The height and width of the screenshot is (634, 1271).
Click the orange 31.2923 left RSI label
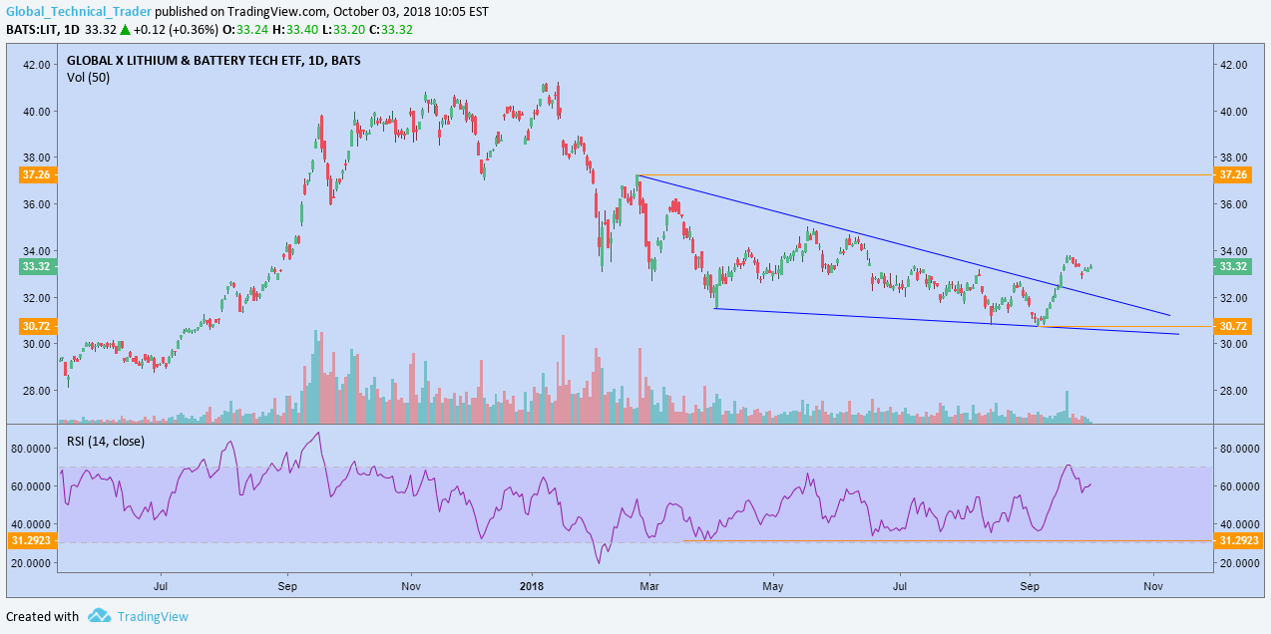pos(33,540)
